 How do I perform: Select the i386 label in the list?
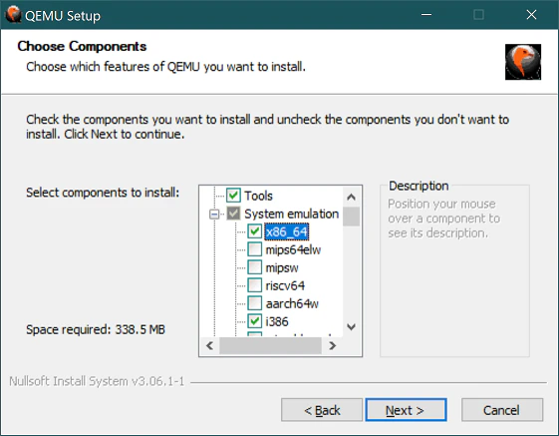[277, 321]
